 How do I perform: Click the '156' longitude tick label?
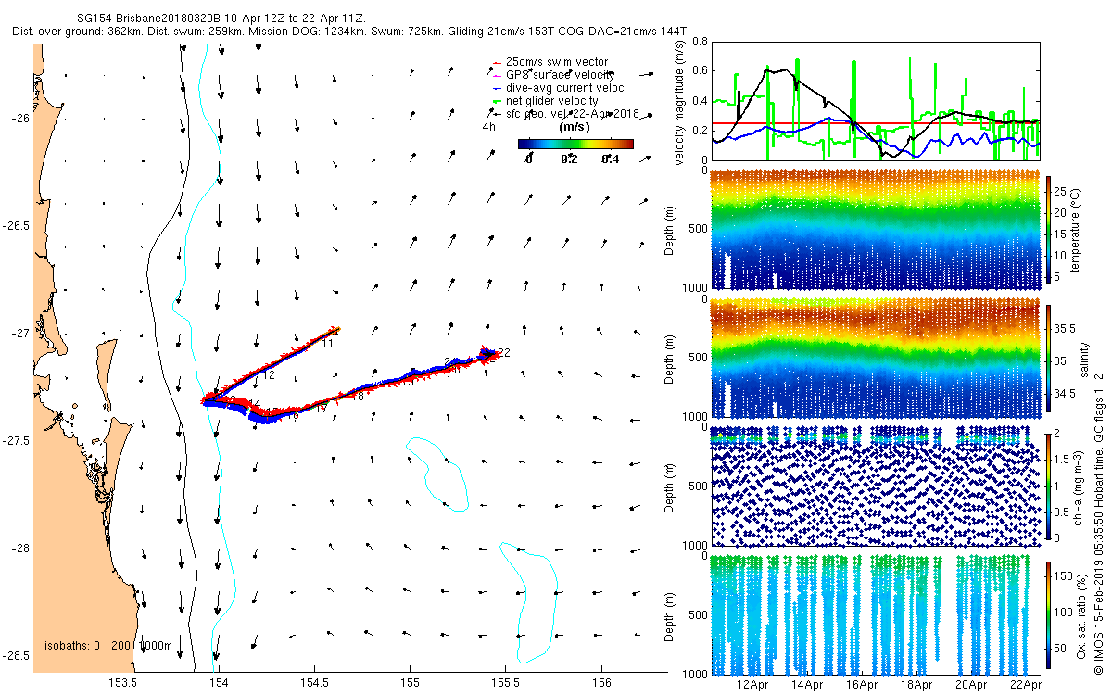click(x=600, y=683)
